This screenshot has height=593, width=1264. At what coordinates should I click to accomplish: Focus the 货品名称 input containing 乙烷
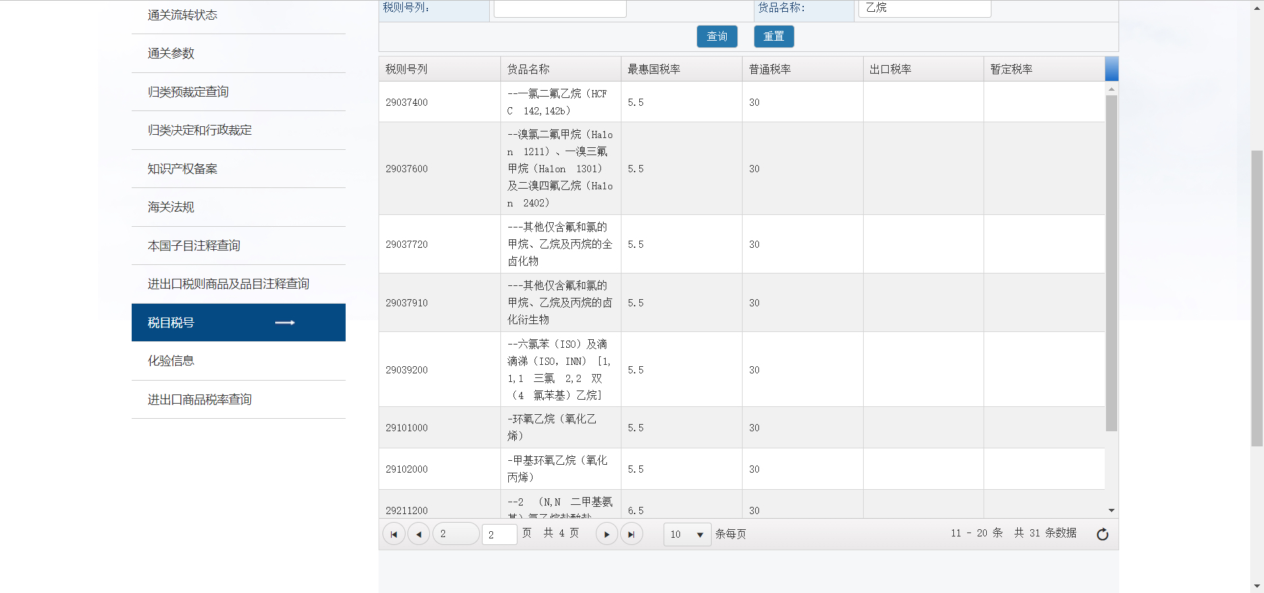(x=924, y=8)
